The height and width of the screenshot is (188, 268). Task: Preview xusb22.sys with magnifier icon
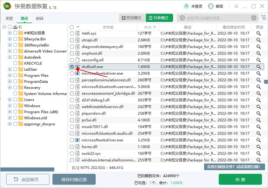click(x=259, y=153)
